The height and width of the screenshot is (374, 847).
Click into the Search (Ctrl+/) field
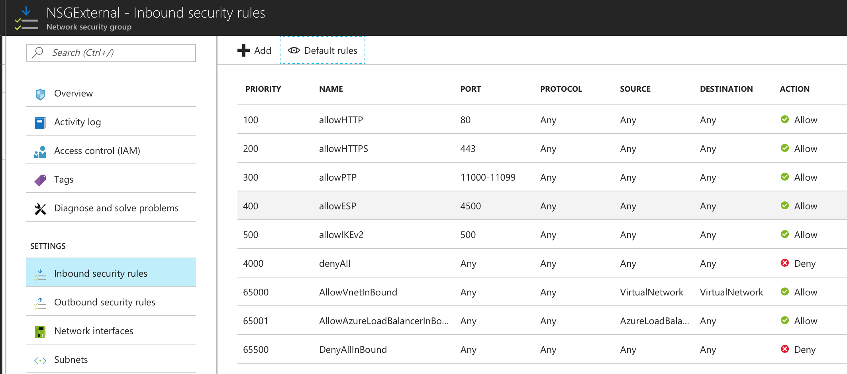coord(111,53)
